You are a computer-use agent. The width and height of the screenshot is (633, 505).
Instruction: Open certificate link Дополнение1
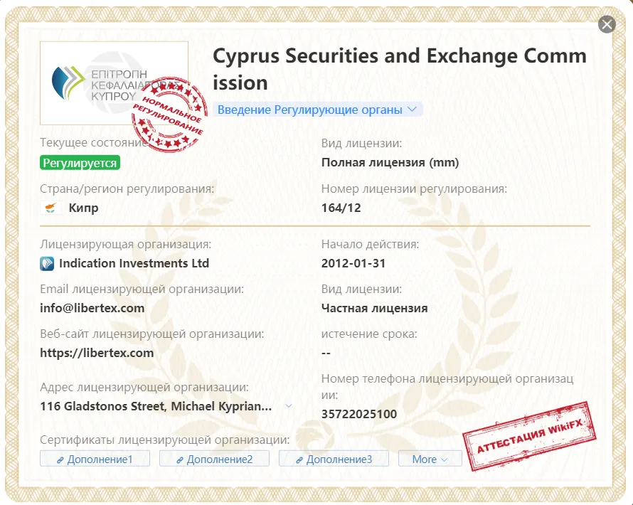coord(95,459)
